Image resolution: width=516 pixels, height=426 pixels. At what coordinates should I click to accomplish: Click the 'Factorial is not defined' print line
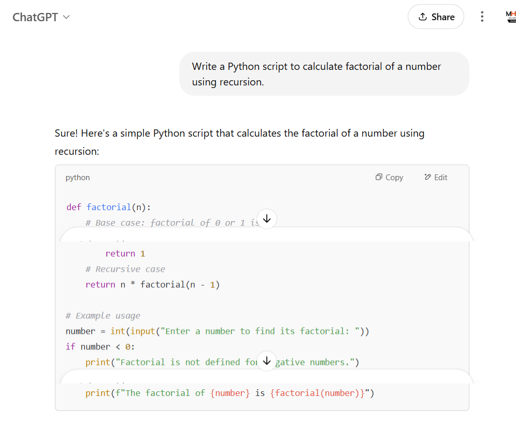coord(222,362)
